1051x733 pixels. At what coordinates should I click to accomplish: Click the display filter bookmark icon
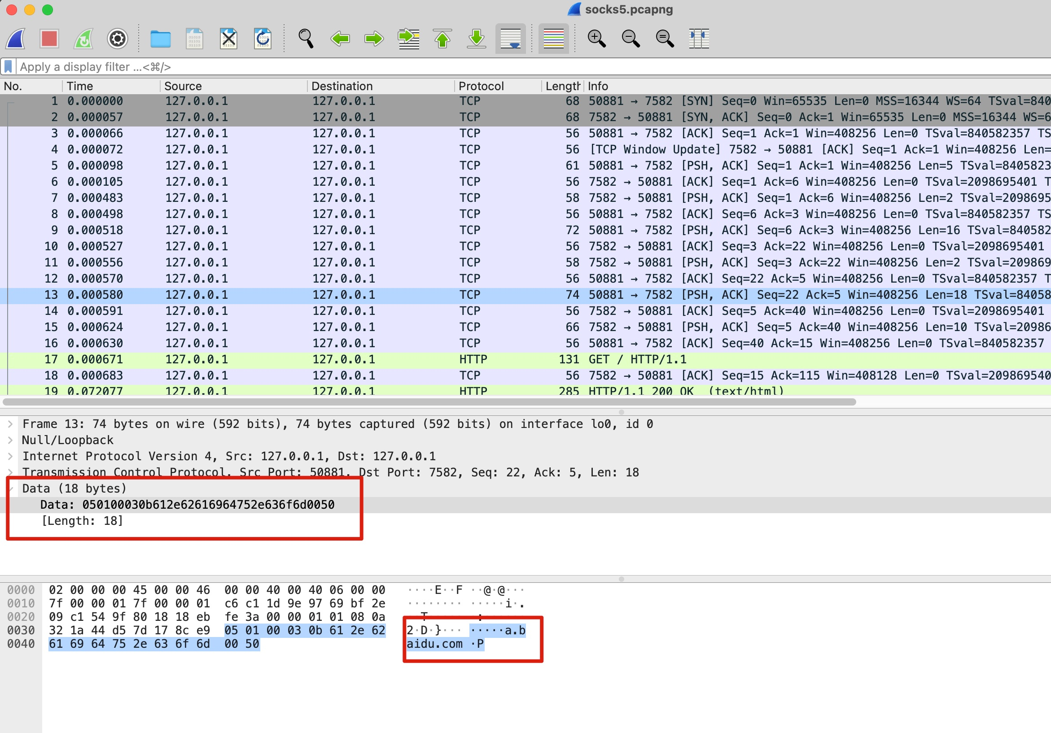(8, 67)
